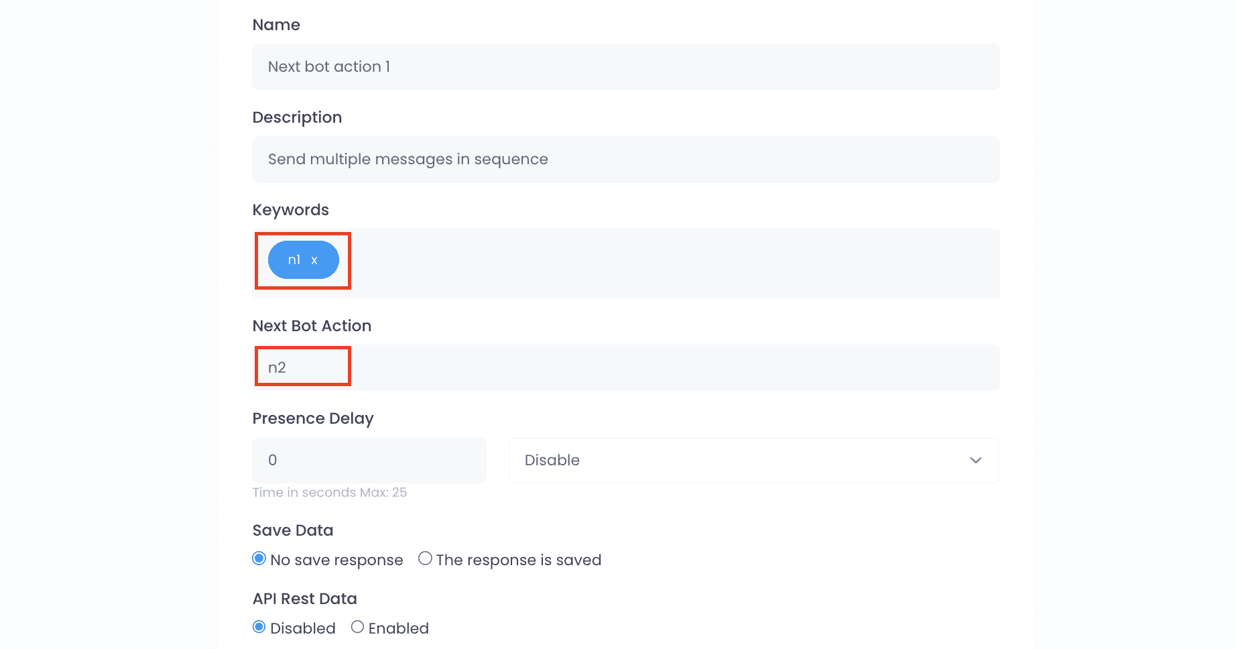This screenshot has height=649, width=1236.
Task: Focus the Name field 'Next bot action 1'
Action: tap(625, 66)
